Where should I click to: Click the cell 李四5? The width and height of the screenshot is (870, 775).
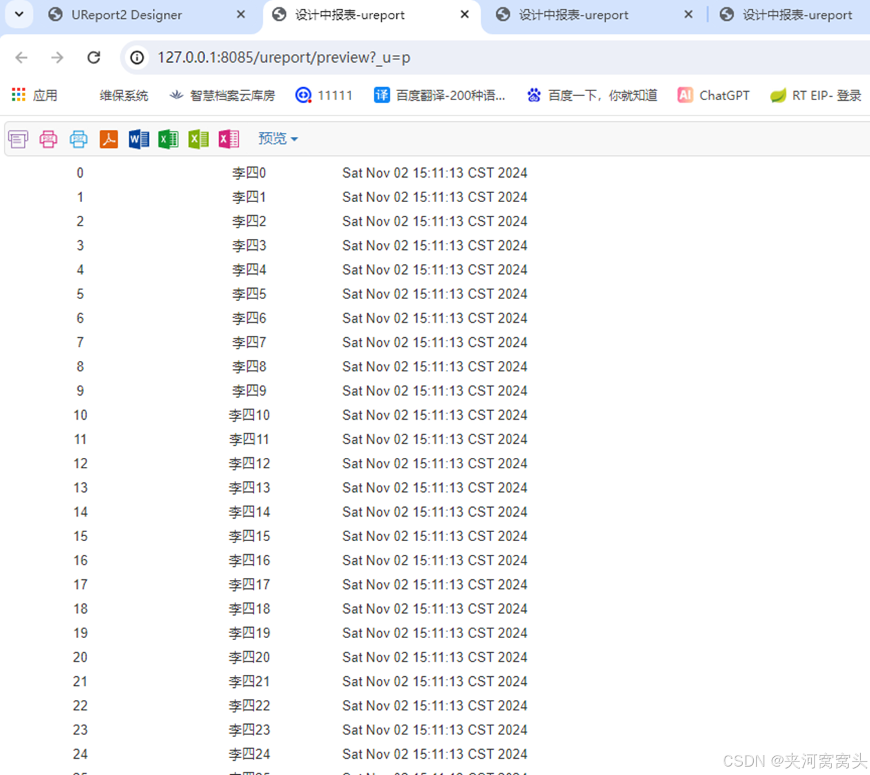pyautogui.click(x=249, y=294)
